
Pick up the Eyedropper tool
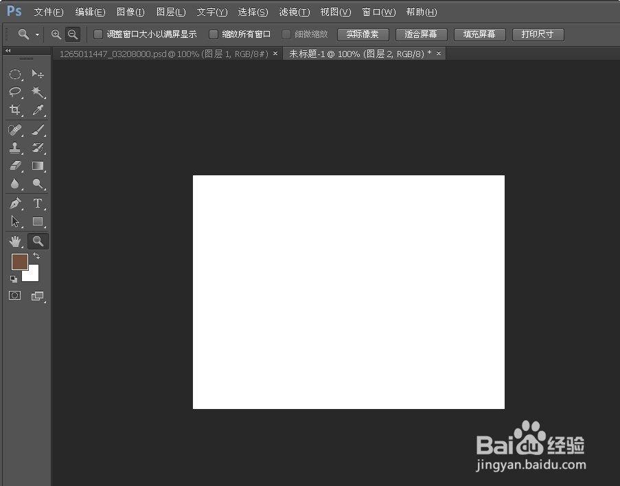[x=38, y=110]
